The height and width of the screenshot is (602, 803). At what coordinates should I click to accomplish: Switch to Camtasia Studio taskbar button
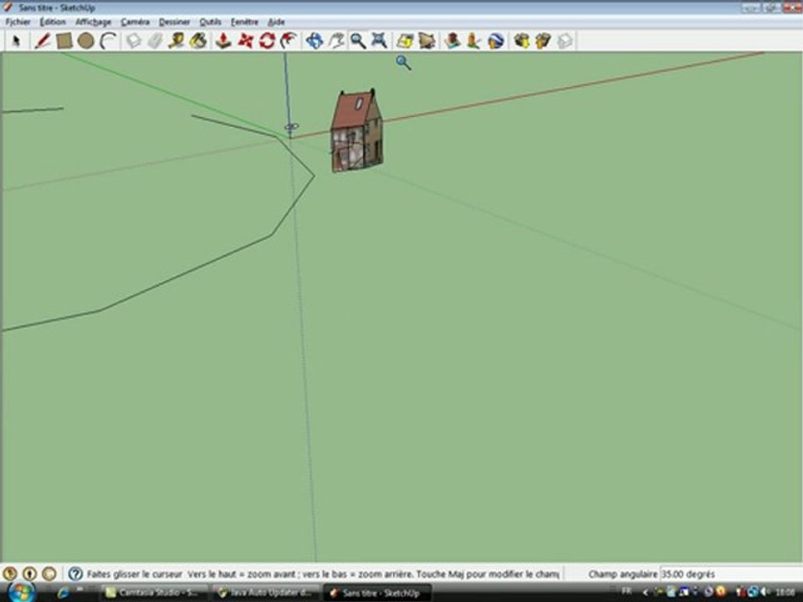[154, 593]
